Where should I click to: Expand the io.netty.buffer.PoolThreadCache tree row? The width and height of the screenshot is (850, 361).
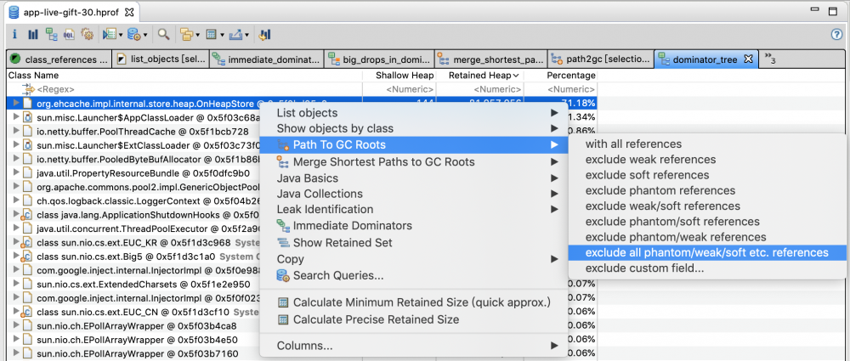(16, 132)
